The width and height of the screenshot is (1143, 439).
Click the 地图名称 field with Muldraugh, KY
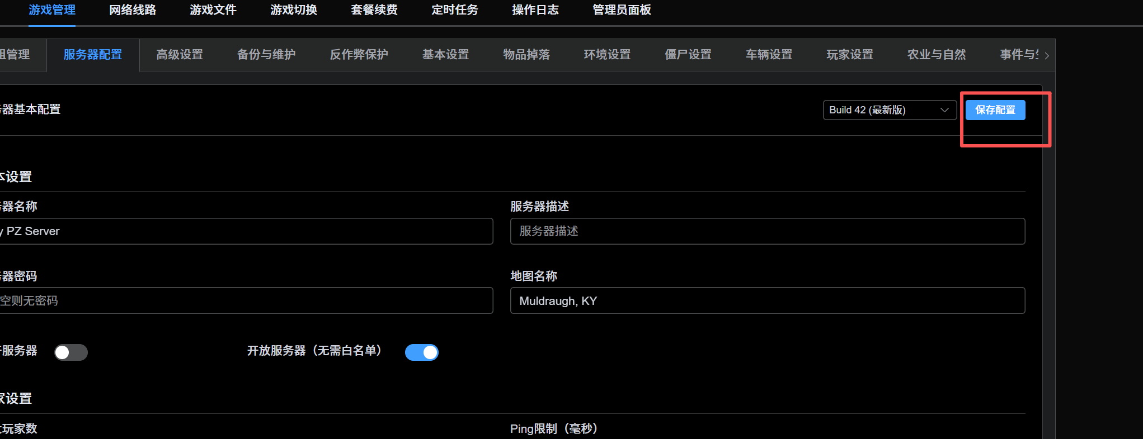pyautogui.click(x=767, y=301)
